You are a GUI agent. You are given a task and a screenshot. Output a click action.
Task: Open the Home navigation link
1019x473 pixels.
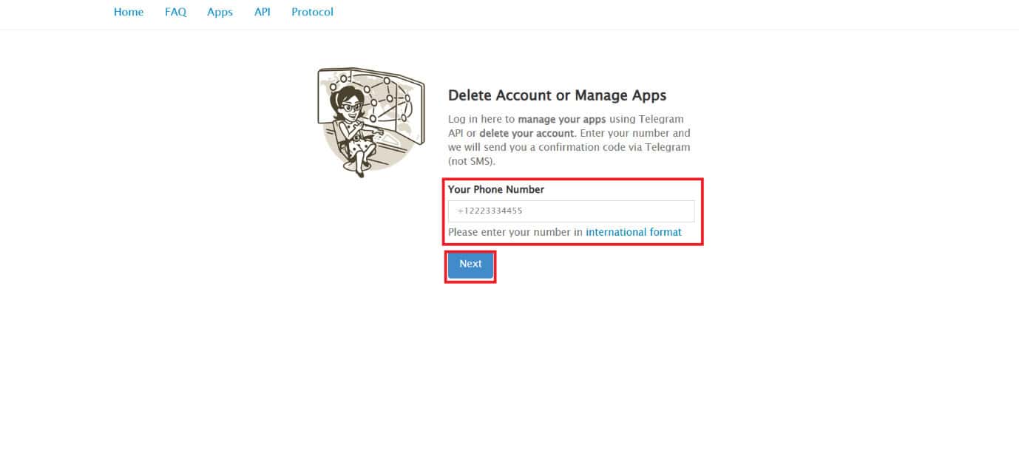coord(129,12)
